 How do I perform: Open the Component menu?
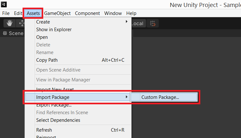[x=87, y=13]
